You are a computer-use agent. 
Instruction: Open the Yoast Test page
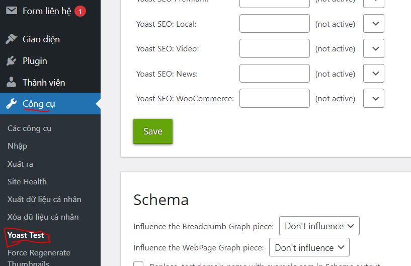point(26,235)
